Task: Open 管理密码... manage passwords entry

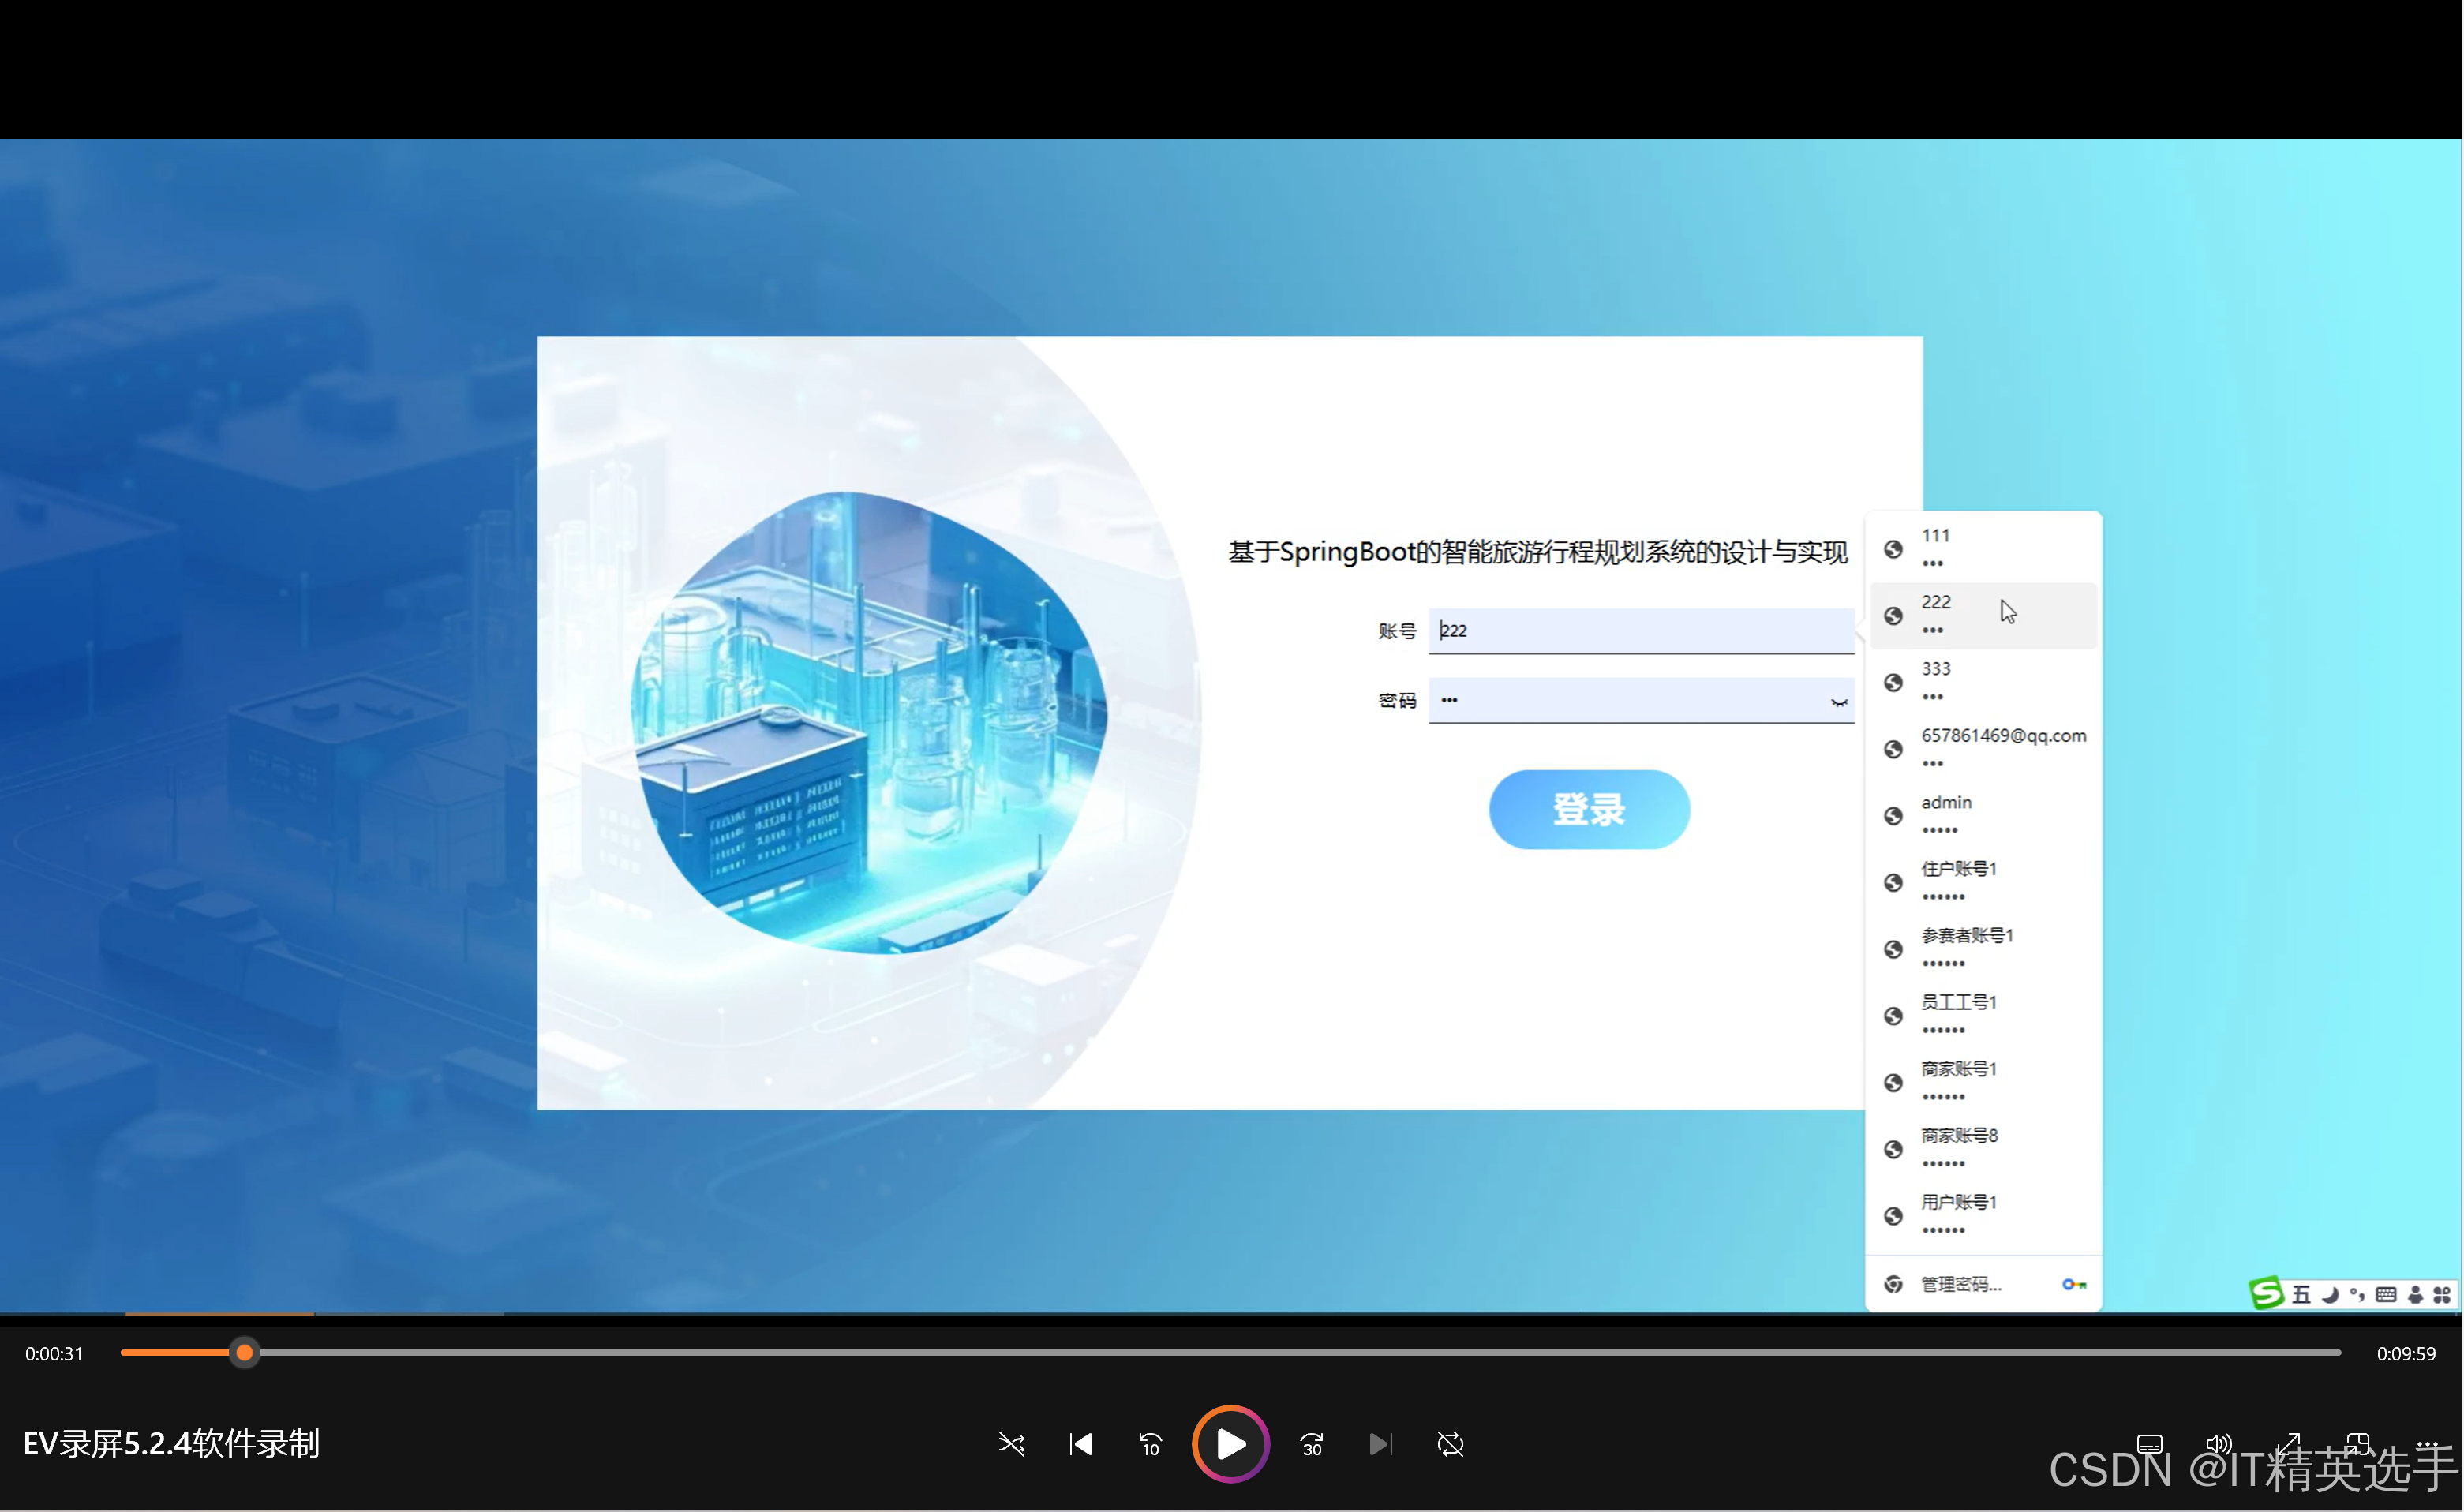Action: coord(1983,1284)
